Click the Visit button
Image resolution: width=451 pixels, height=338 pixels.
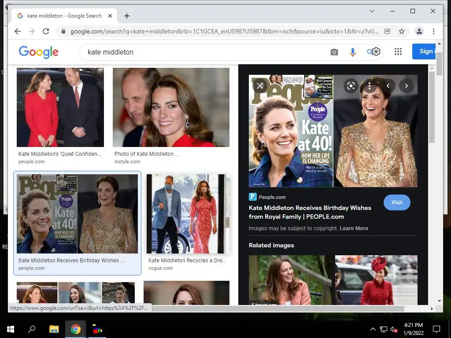[x=397, y=202]
